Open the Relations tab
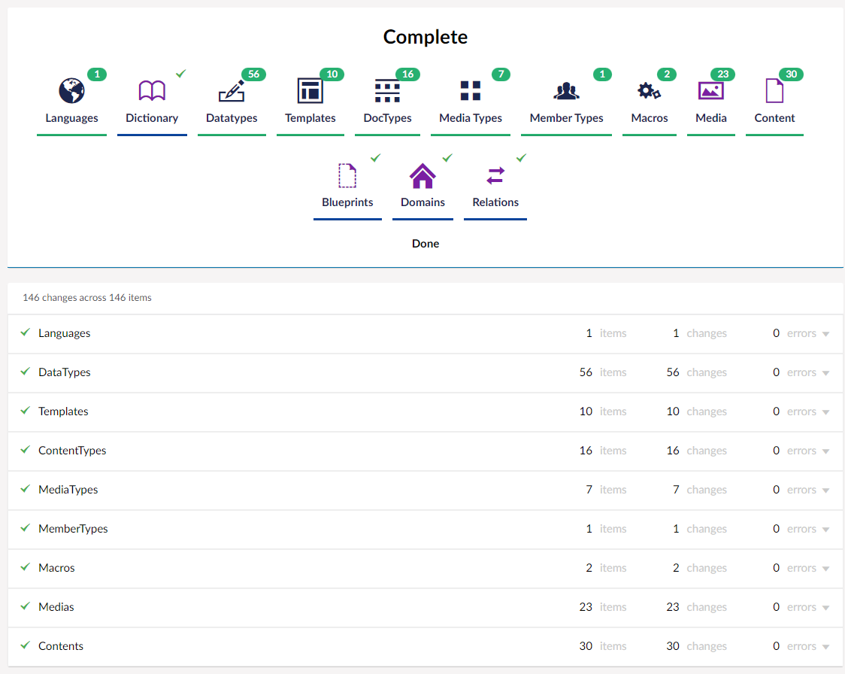The height and width of the screenshot is (674, 845). click(x=495, y=202)
